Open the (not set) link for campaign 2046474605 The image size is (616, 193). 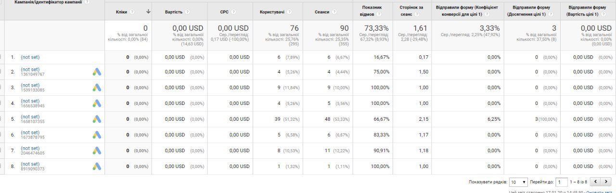pos(30,148)
